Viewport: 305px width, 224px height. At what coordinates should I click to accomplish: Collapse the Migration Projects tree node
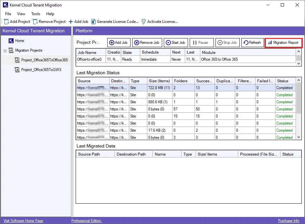pyautogui.click(x=5, y=51)
